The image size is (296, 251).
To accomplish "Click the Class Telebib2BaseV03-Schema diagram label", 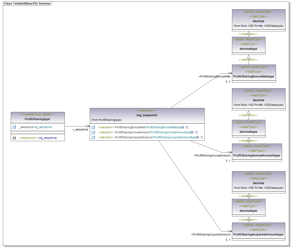I will 27,4.
